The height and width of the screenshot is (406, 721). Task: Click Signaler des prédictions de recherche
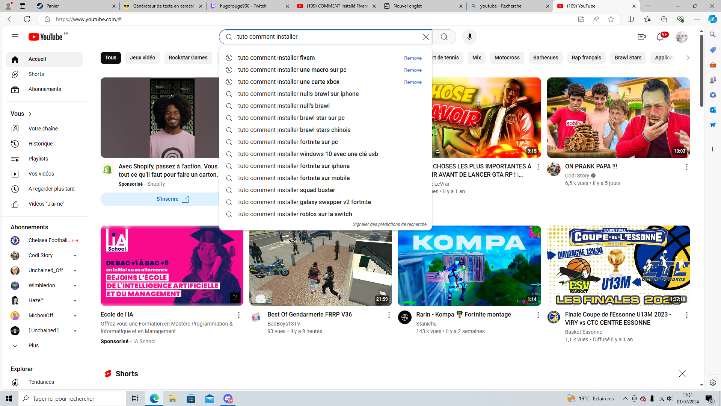pos(389,224)
